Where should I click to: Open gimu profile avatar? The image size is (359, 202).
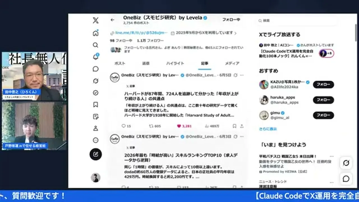click(x=264, y=115)
